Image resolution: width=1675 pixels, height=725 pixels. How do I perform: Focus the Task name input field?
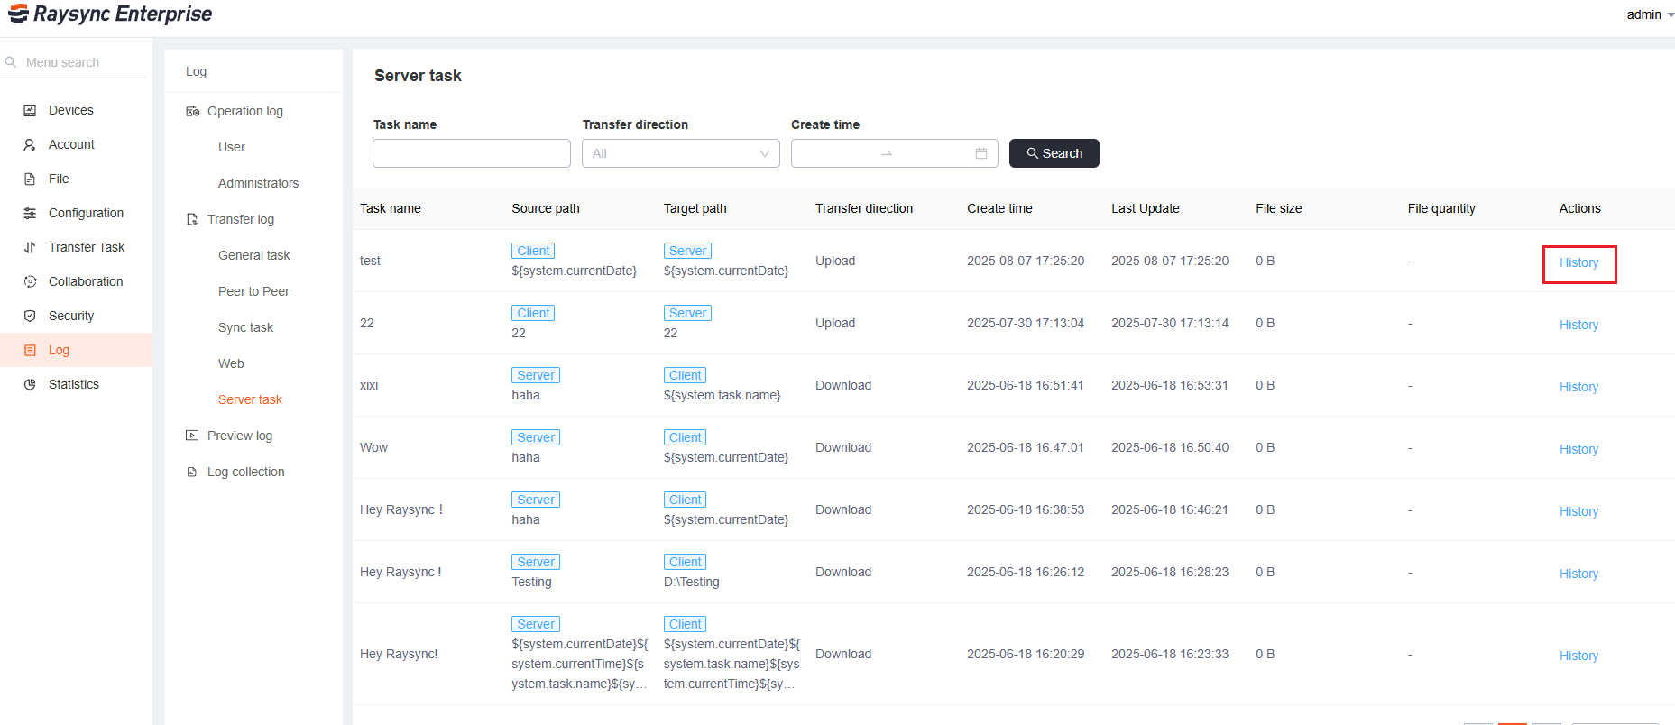click(471, 153)
